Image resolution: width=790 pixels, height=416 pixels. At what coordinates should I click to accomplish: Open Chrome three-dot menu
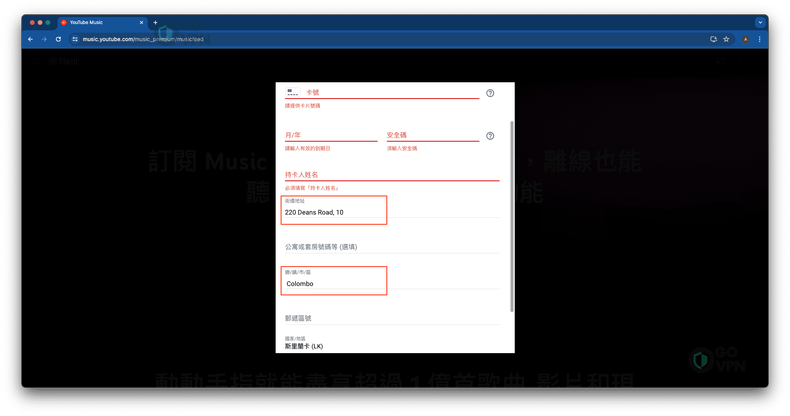click(x=760, y=39)
